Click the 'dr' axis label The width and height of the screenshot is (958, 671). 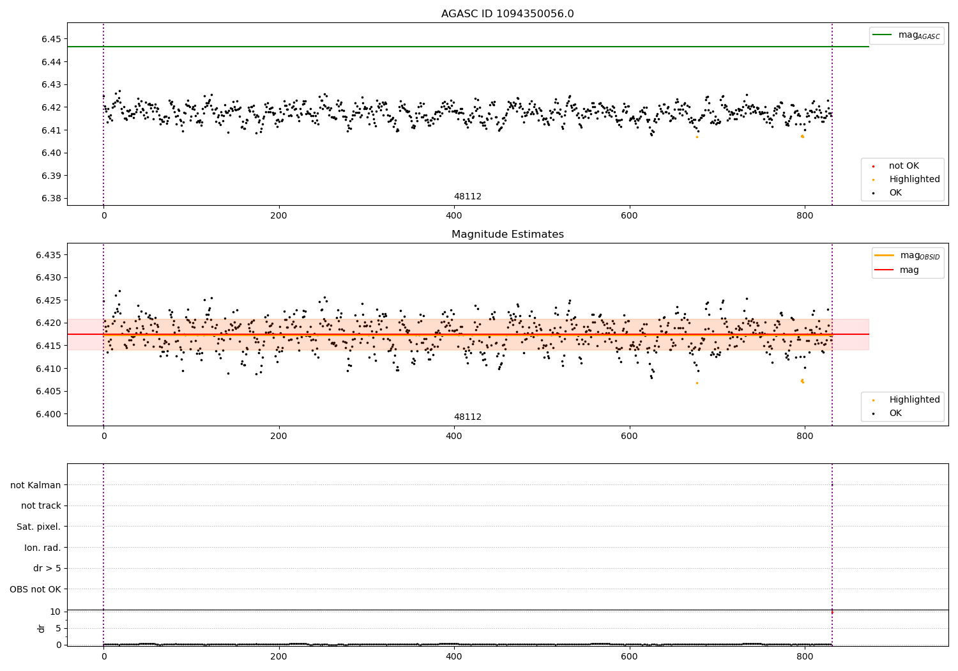point(42,629)
